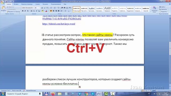Image resolution: width=171 pixels, height=96 pixels.
Task: Enable center alignment
Action: coord(53,11)
